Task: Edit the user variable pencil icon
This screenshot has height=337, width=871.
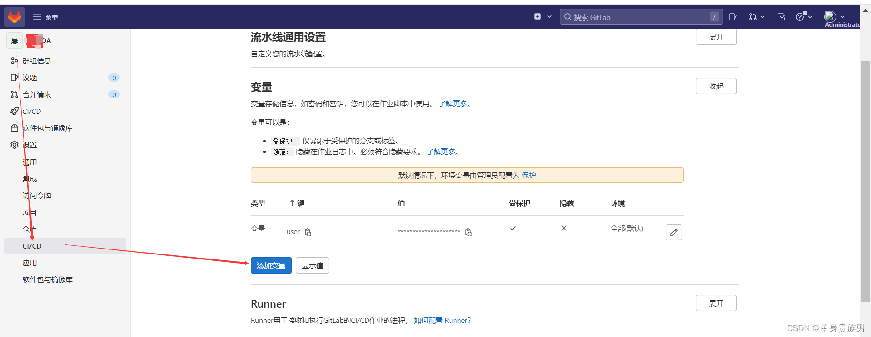Action: pos(674,232)
